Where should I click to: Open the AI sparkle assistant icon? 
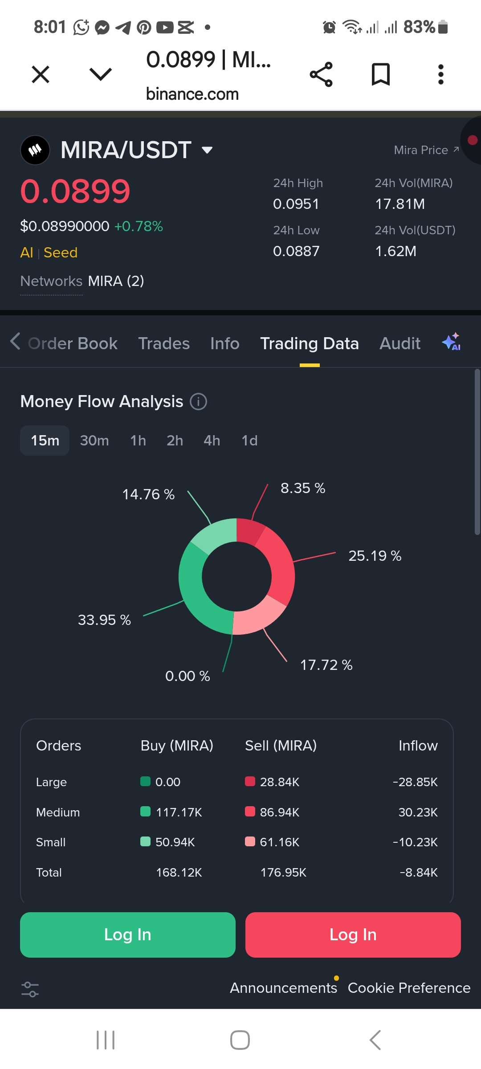pos(451,343)
